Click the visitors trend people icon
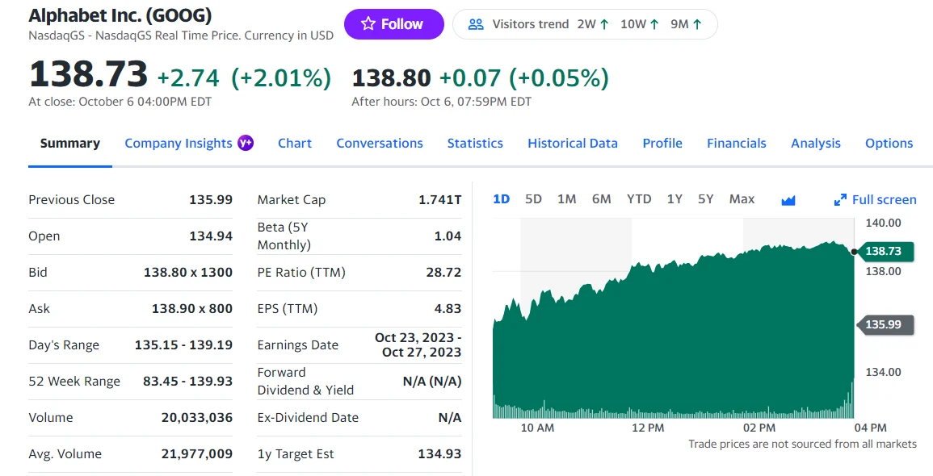Image resolution: width=933 pixels, height=476 pixels. point(477,24)
